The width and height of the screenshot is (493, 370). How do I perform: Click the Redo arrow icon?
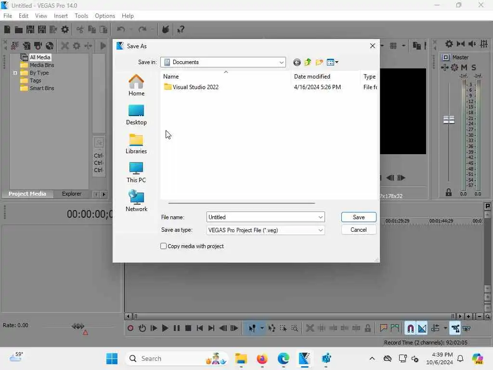pos(143,29)
